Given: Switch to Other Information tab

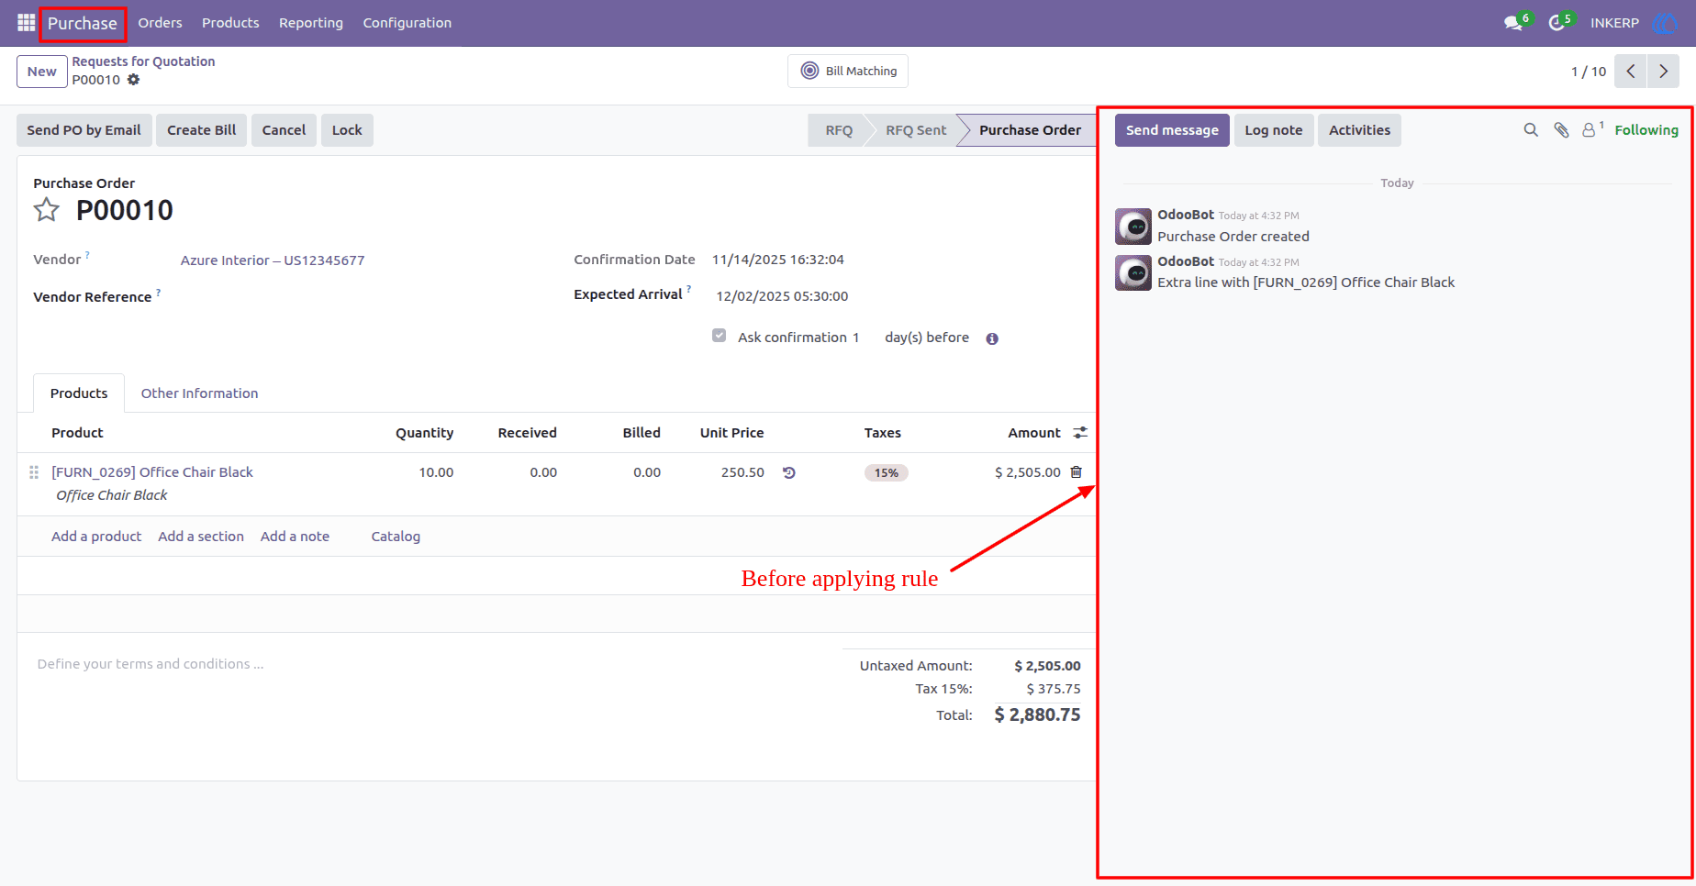Looking at the screenshot, I should (199, 393).
